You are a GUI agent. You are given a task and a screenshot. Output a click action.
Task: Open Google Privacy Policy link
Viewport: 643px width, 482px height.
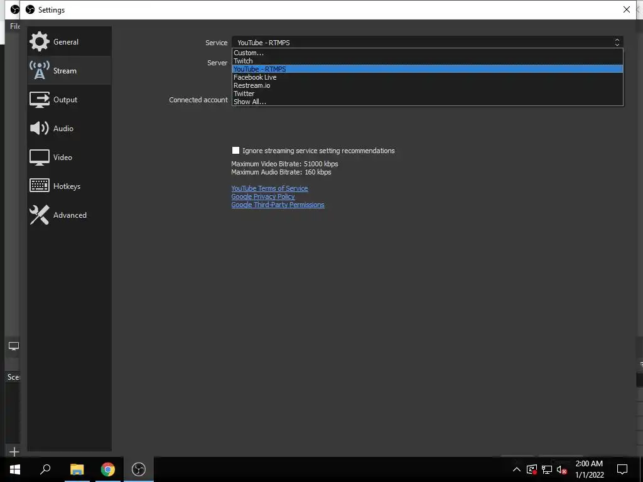[263, 196]
